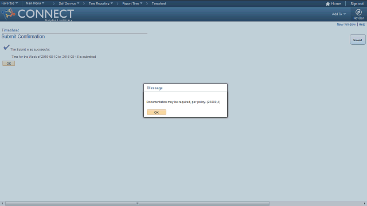Click the NavBar compass icon
This screenshot has width=367, height=206.
pyautogui.click(x=358, y=12)
